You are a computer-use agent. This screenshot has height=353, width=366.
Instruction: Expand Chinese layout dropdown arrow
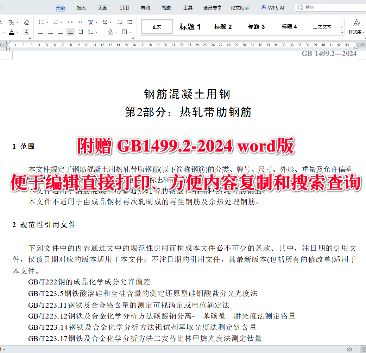(96, 23)
